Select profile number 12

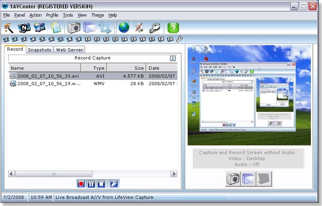[106, 39]
